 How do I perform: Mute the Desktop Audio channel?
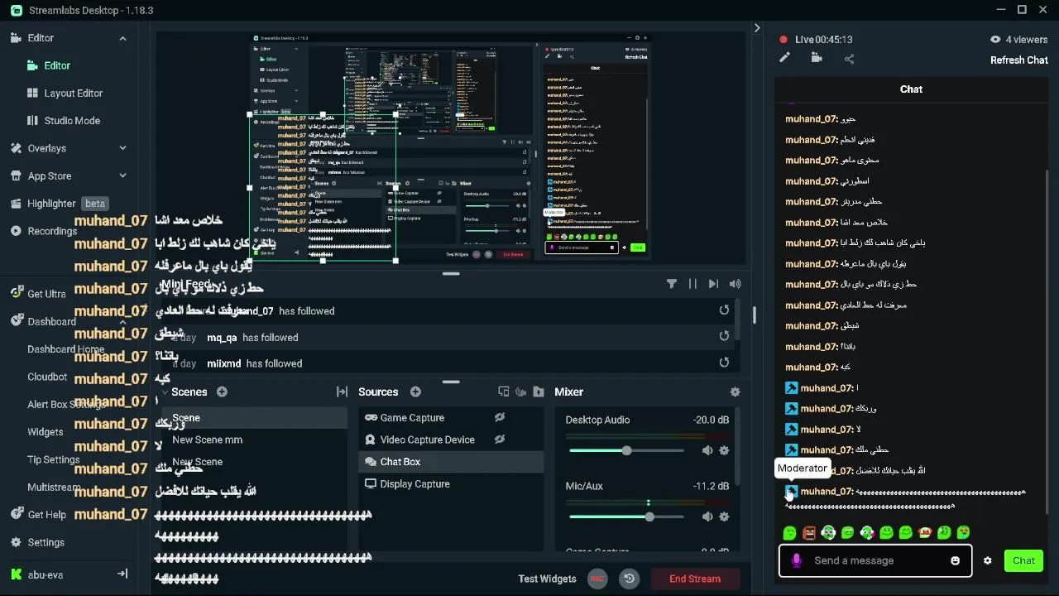pos(707,450)
